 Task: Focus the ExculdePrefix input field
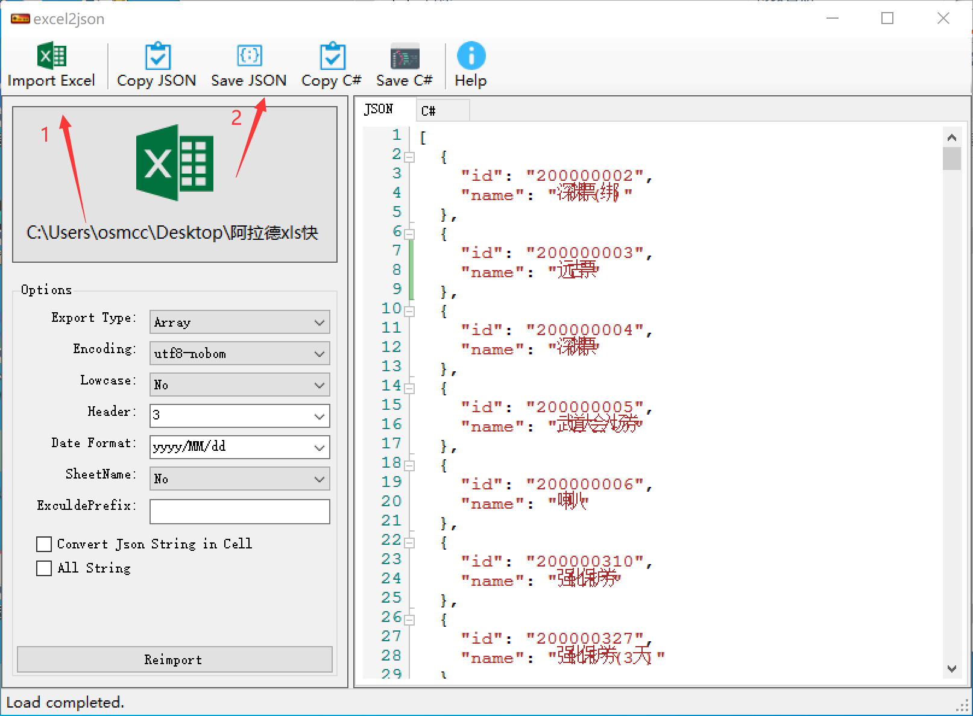coord(240,512)
